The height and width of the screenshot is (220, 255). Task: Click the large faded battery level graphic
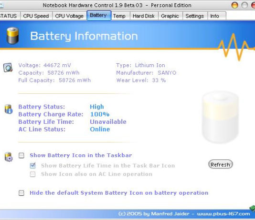[x=220, y=117]
